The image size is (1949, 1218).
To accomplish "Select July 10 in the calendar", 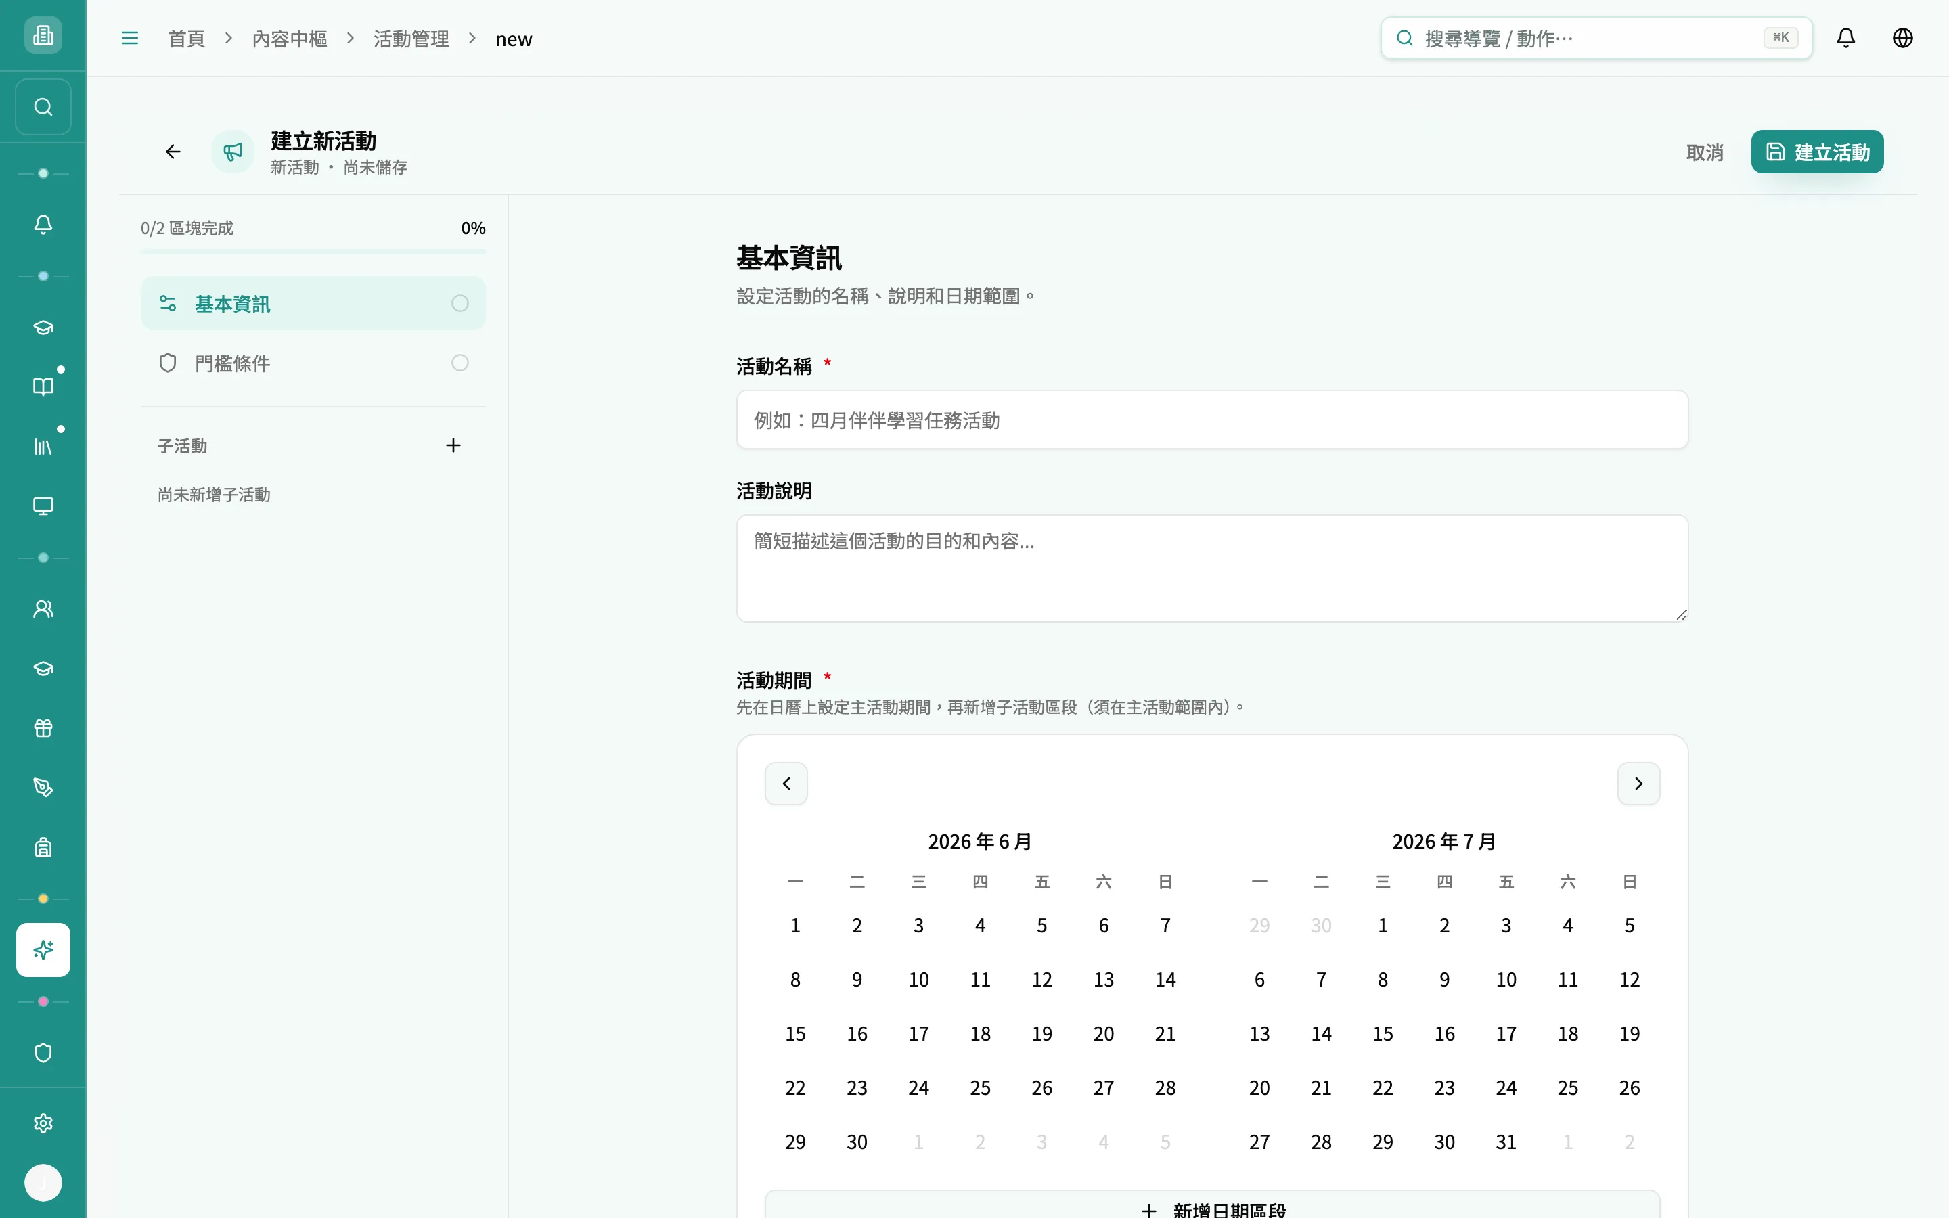I will tap(1506, 980).
